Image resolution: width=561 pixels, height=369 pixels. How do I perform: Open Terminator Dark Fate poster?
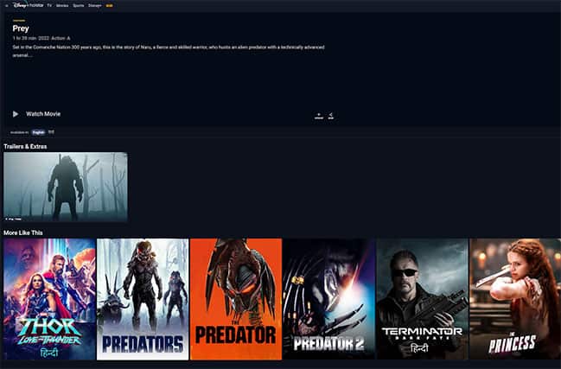[x=423, y=299]
